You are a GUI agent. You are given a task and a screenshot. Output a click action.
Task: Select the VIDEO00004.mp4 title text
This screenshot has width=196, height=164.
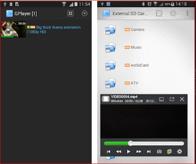tap(124, 97)
